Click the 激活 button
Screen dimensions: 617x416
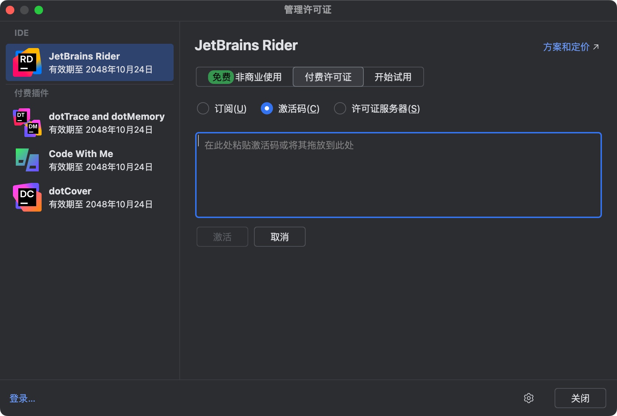coord(222,237)
